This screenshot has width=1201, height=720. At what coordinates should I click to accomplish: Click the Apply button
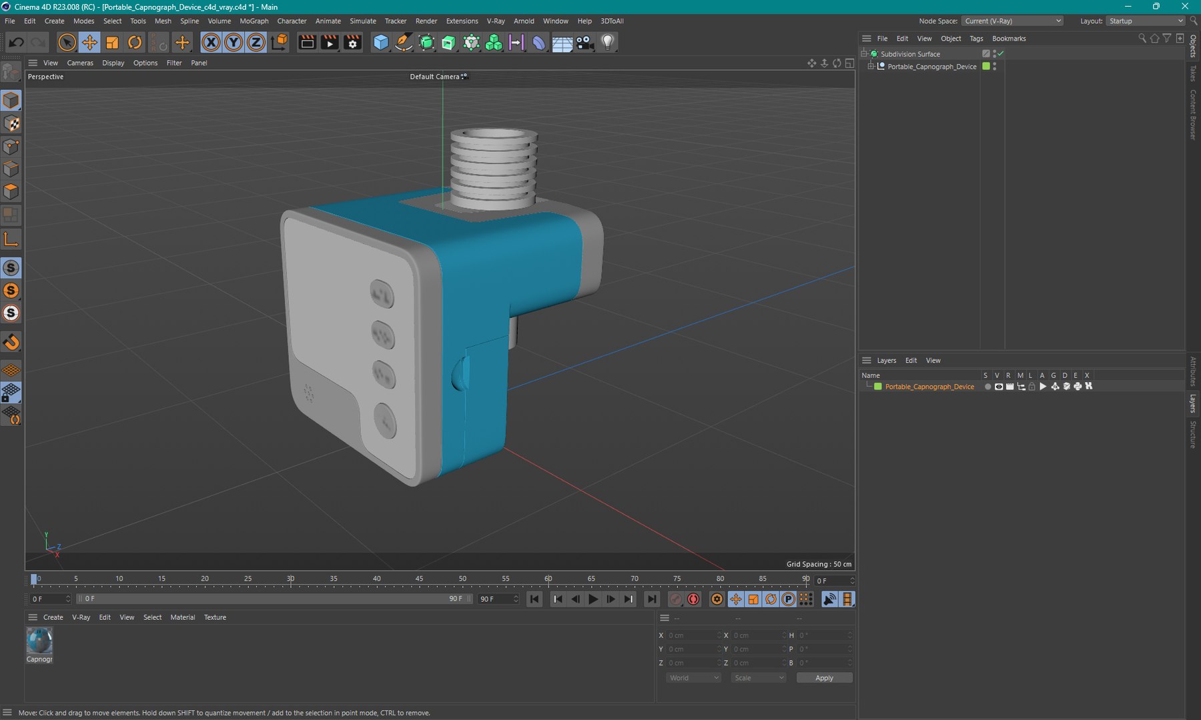[x=824, y=678]
